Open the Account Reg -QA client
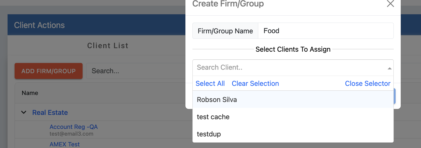This screenshot has height=148, width=421. click(73, 127)
